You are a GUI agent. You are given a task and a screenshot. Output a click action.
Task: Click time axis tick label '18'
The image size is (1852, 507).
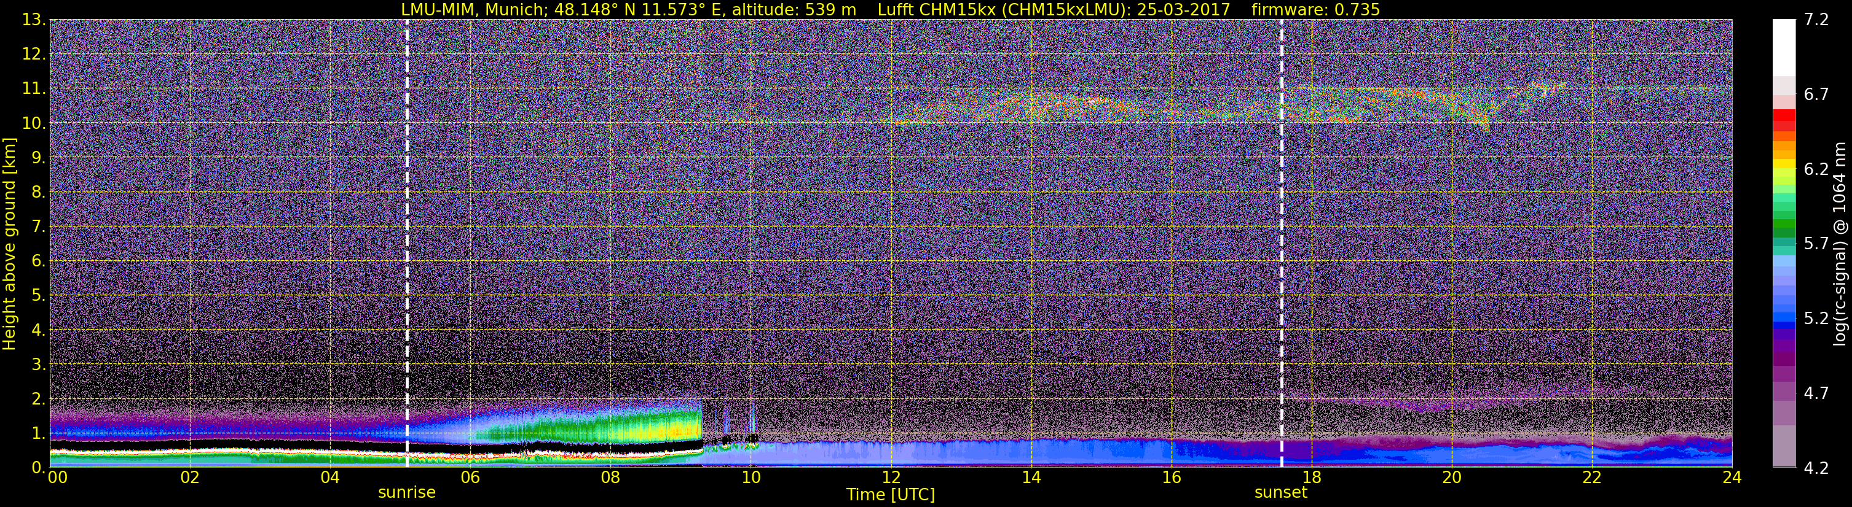pyautogui.click(x=1311, y=478)
